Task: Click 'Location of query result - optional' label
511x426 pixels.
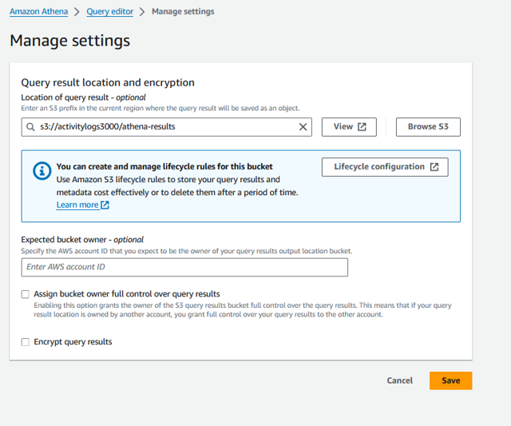Action: click(83, 98)
